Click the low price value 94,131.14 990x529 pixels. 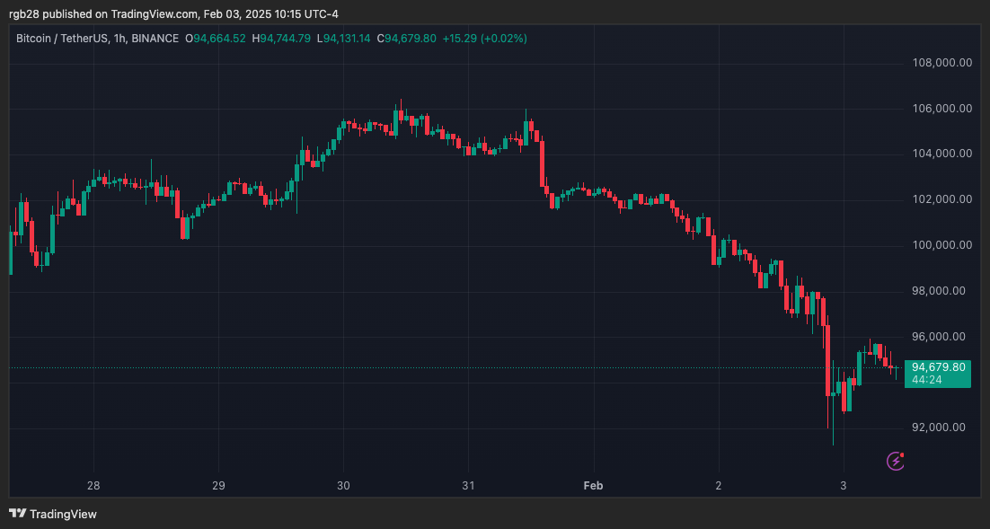click(x=344, y=39)
